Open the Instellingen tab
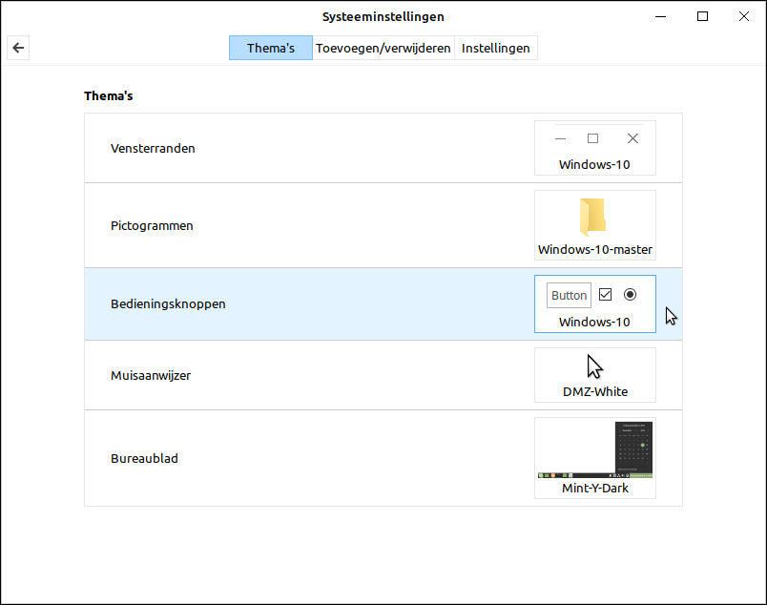 coord(495,48)
